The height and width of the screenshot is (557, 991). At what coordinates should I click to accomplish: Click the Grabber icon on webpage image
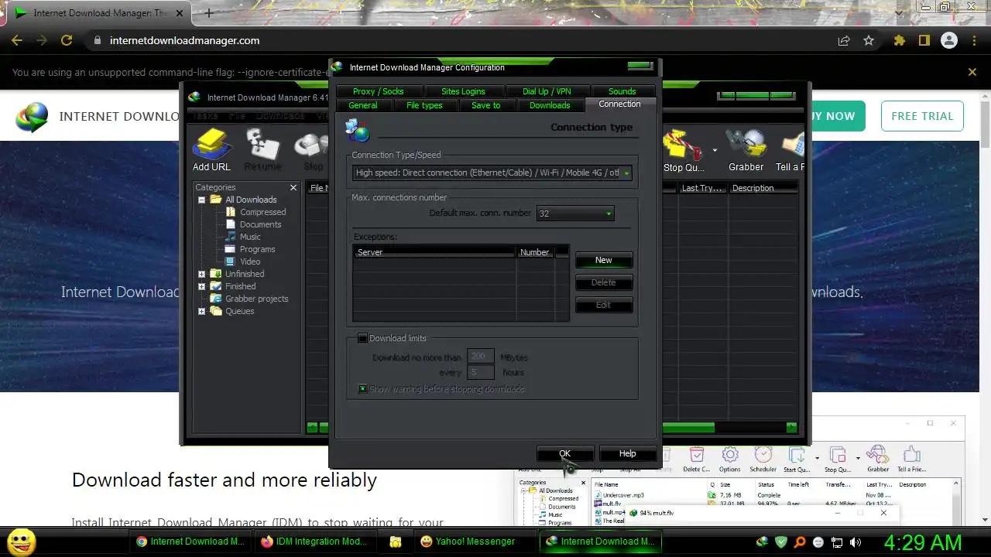click(x=877, y=459)
